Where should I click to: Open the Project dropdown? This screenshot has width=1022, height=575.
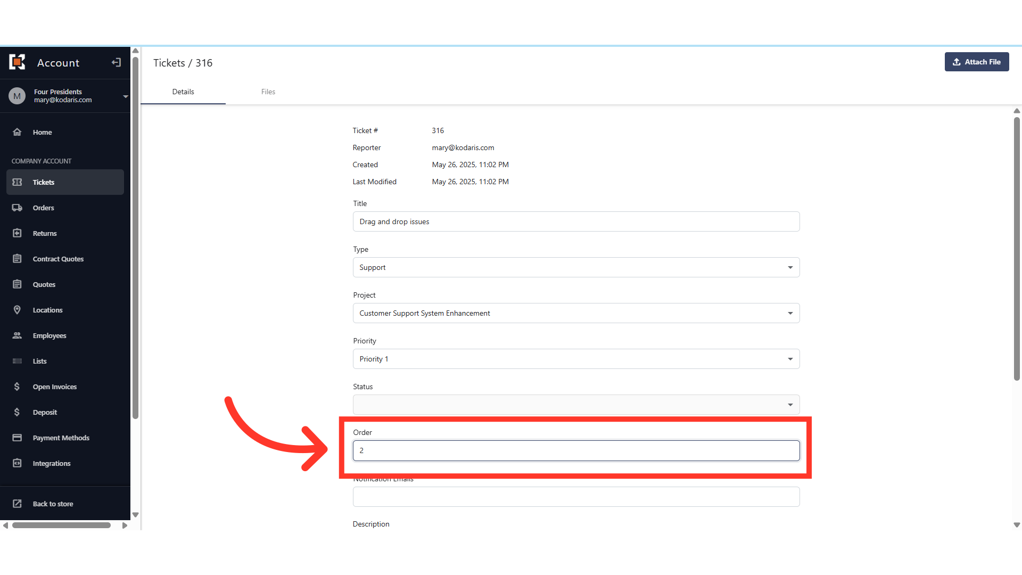(576, 313)
